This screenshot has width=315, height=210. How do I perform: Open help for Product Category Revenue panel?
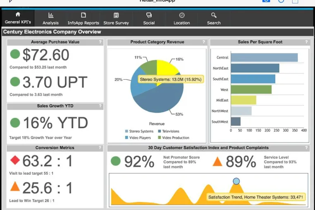pos(204,42)
